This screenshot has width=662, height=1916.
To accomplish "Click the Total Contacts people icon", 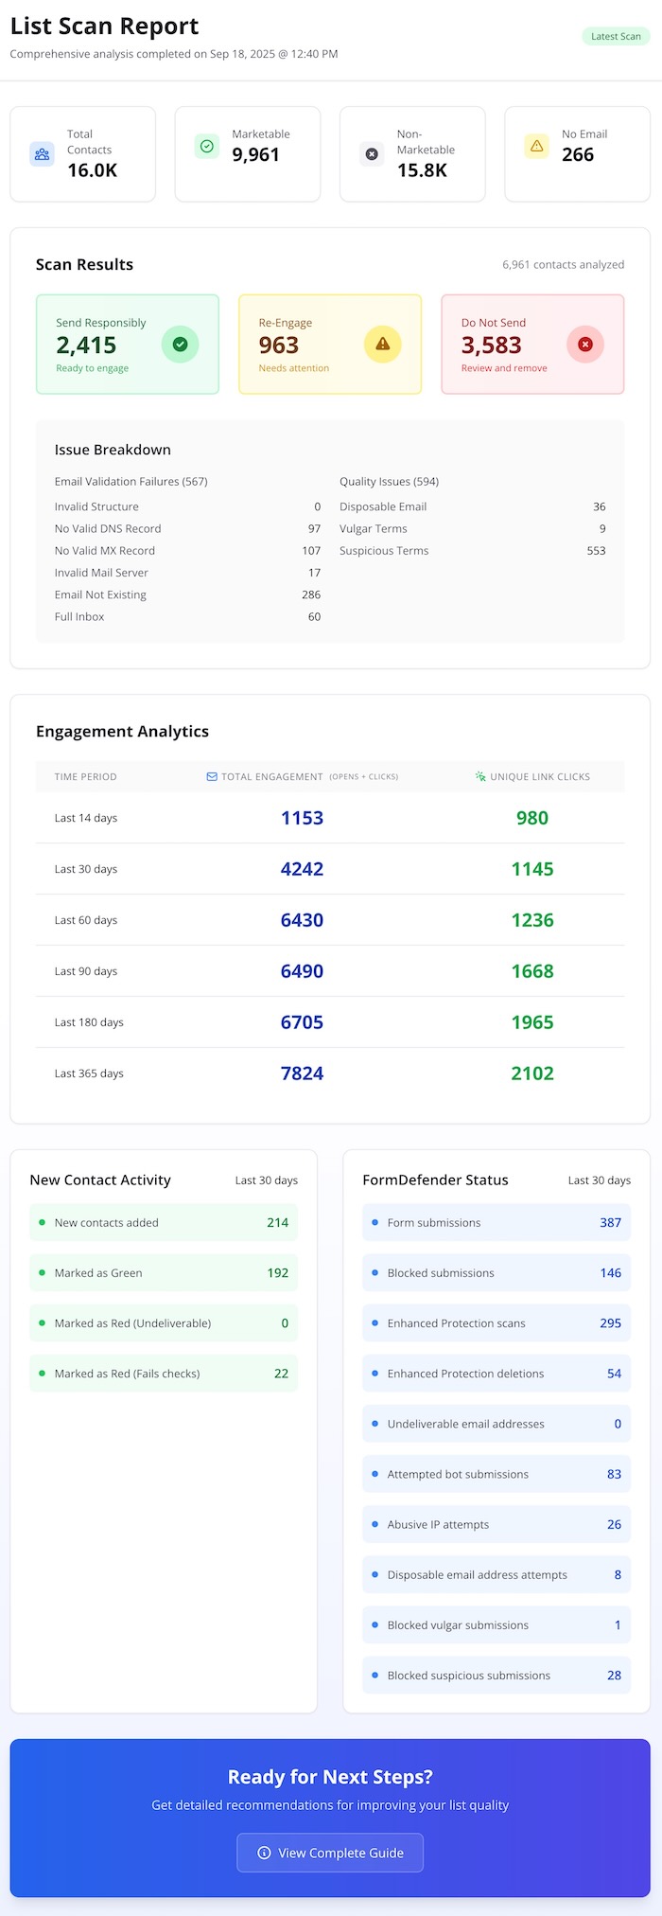I will [42, 154].
